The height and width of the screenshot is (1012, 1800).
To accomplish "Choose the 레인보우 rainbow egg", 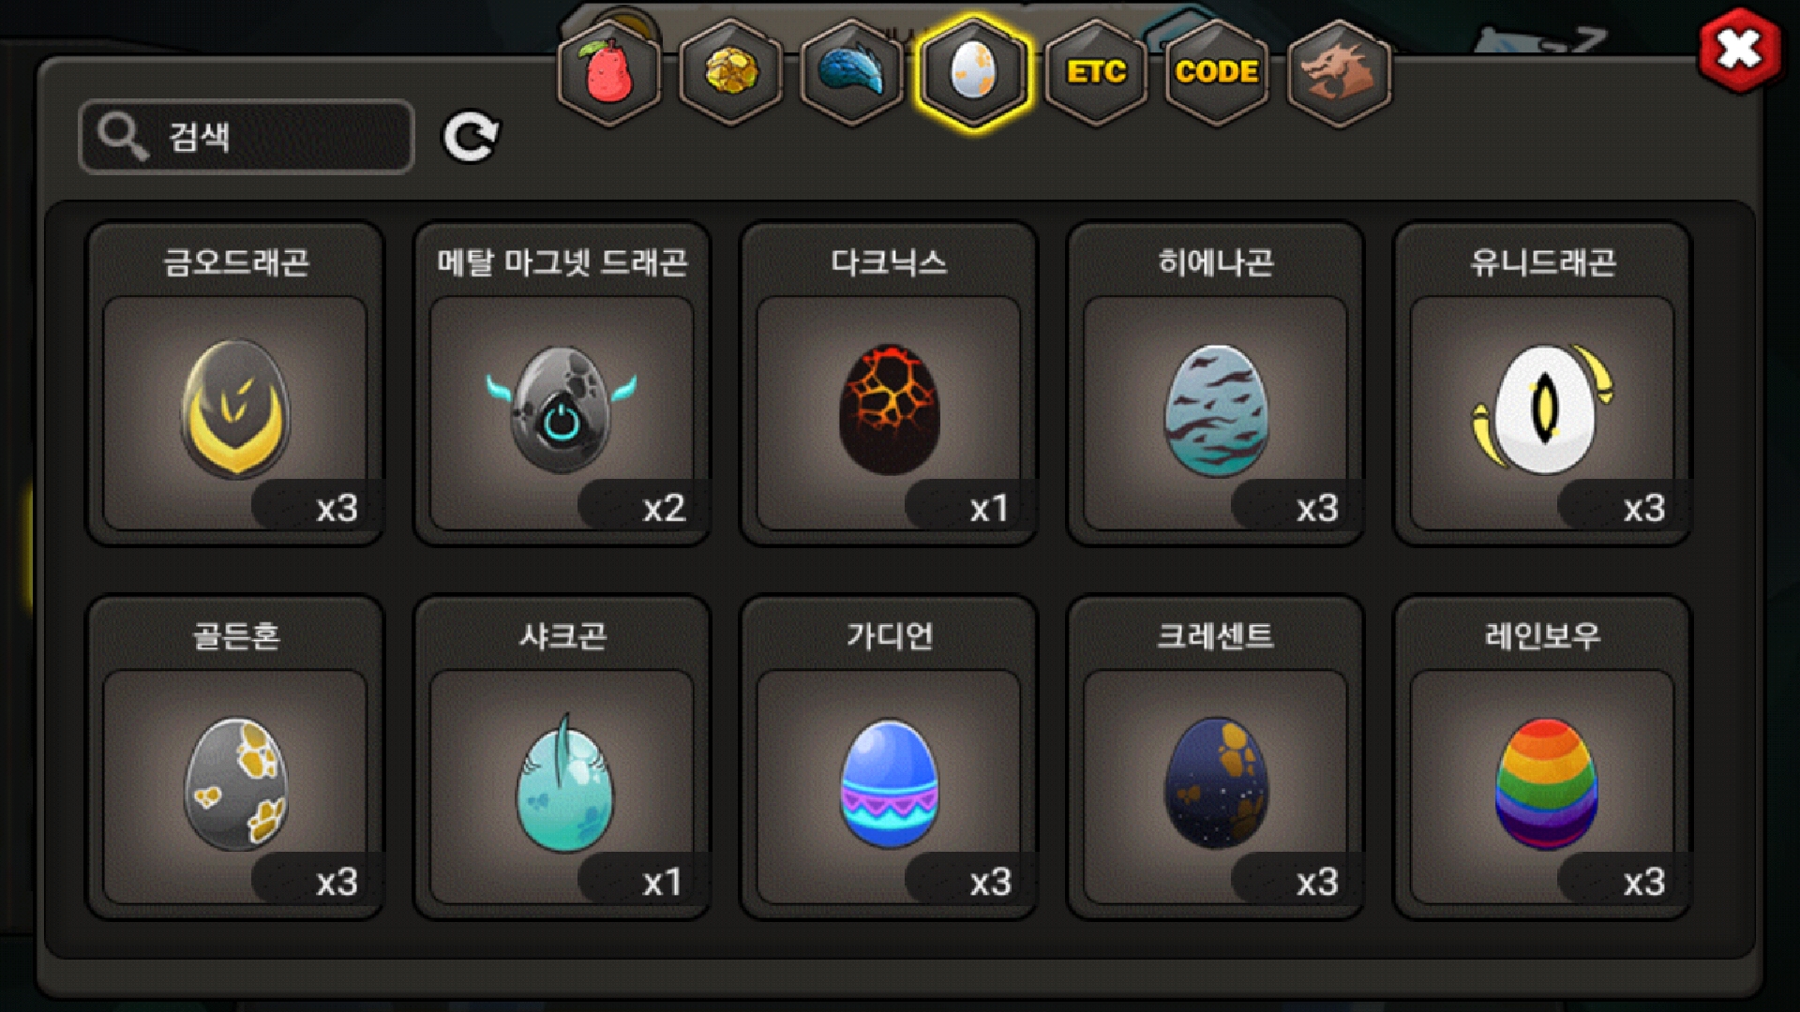I will click(1543, 757).
